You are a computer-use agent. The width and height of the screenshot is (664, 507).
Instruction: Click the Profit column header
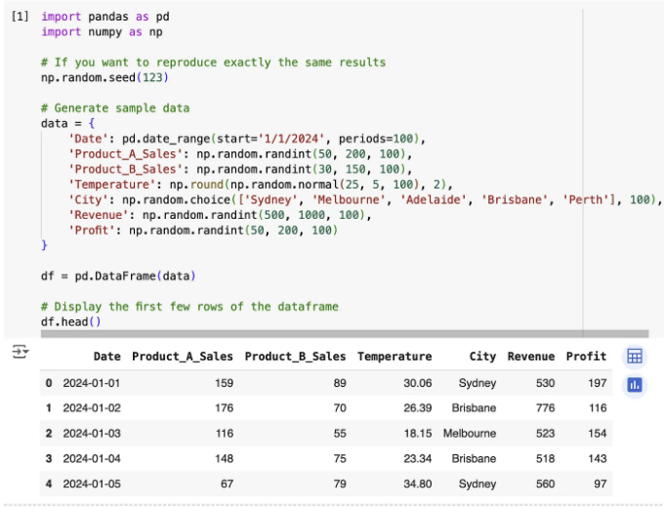(x=586, y=357)
